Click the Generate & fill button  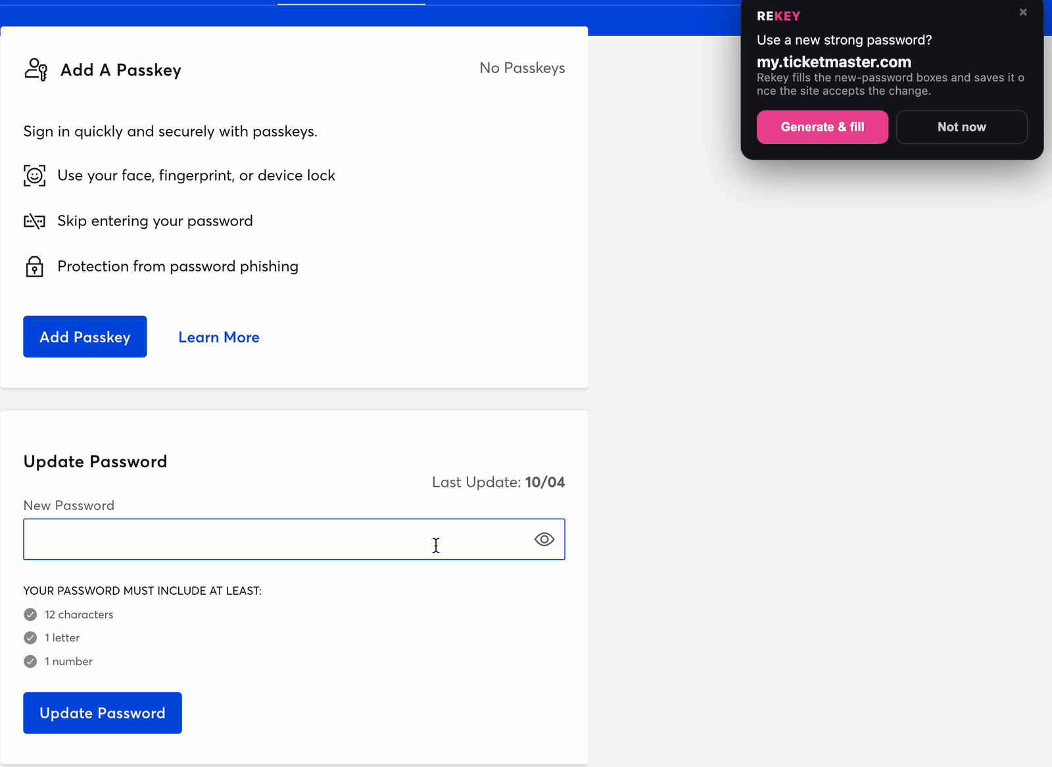[x=823, y=127]
